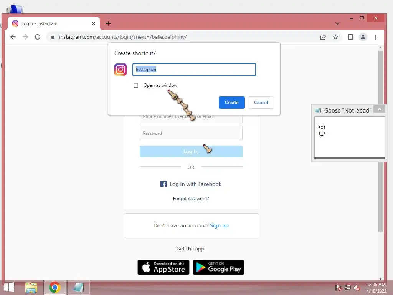This screenshot has width=393, height=295.
Task: Enable Open as window checkbox
Action: click(136, 85)
